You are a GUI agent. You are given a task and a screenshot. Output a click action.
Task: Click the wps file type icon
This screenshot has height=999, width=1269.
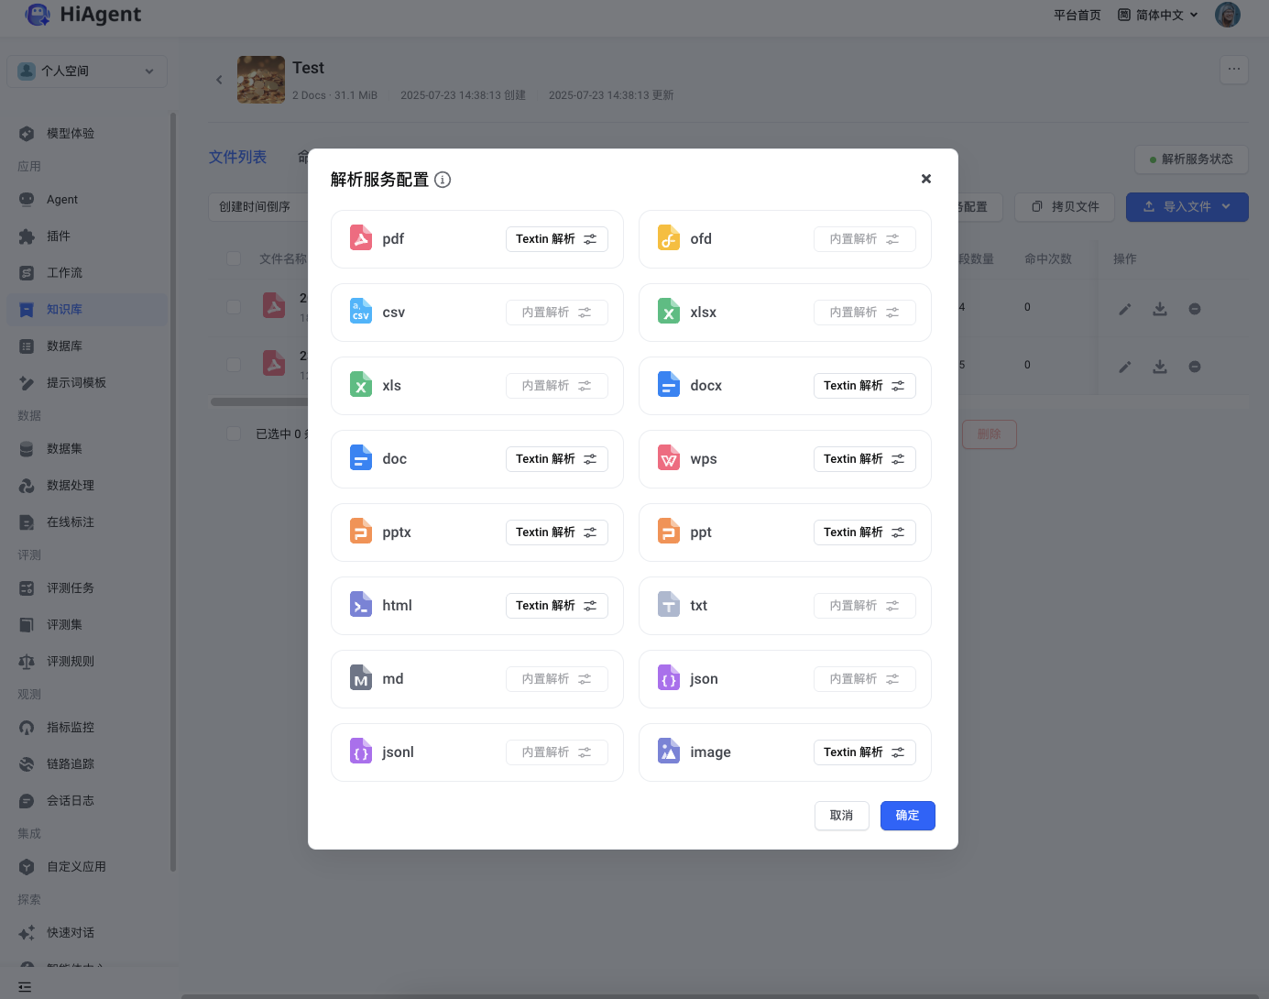pos(669,458)
